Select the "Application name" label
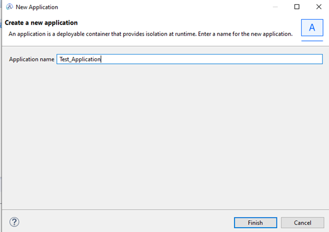This screenshot has height=232, width=329. [32, 60]
